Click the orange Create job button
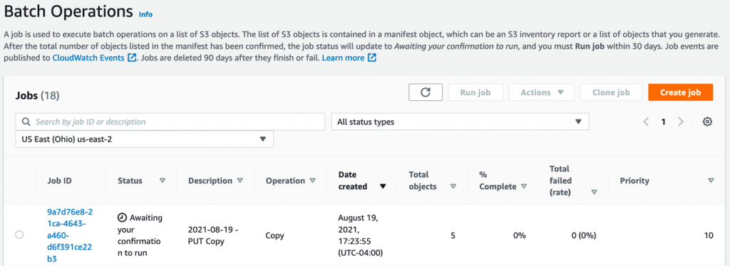This screenshot has height=266, width=730. click(x=680, y=92)
